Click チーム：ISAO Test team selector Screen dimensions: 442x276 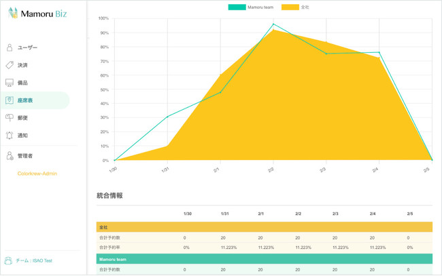pyautogui.click(x=35, y=260)
